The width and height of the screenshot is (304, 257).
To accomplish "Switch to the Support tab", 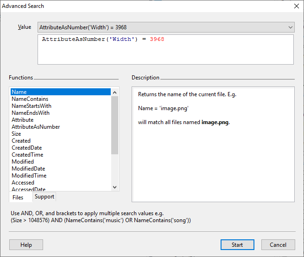I will [x=44, y=197].
